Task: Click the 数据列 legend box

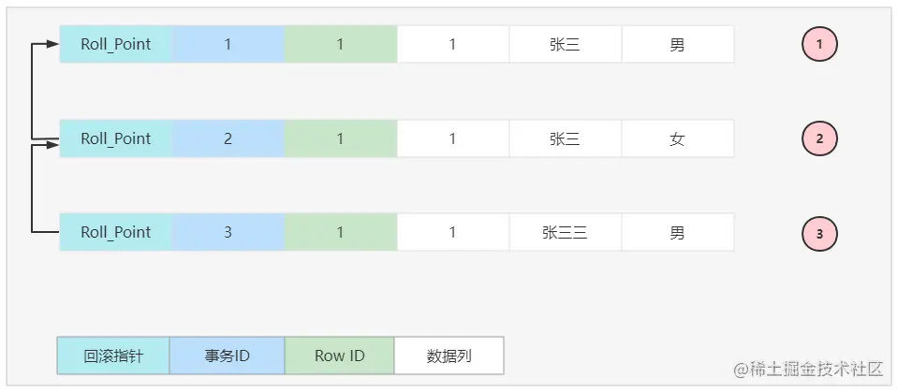Action: click(448, 356)
